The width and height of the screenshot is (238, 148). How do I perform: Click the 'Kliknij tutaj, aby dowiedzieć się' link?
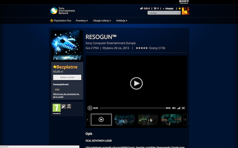coord(65,94)
